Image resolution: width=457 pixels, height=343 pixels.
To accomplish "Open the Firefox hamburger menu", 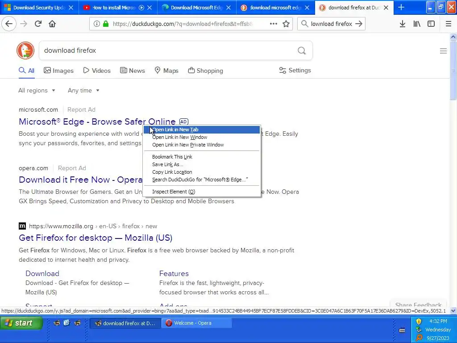I will click(x=449, y=24).
